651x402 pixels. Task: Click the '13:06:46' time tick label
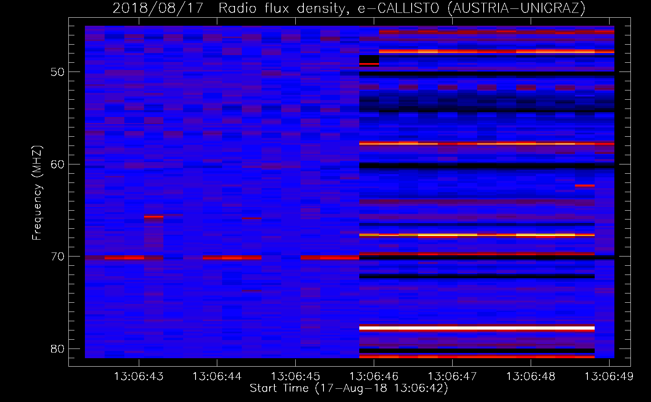pyautogui.click(x=374, y=377)
